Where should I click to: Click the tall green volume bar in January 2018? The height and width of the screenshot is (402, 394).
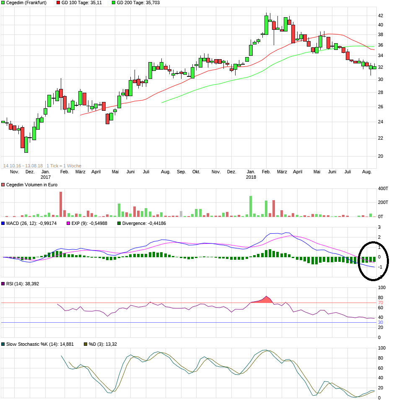(251, 206)
